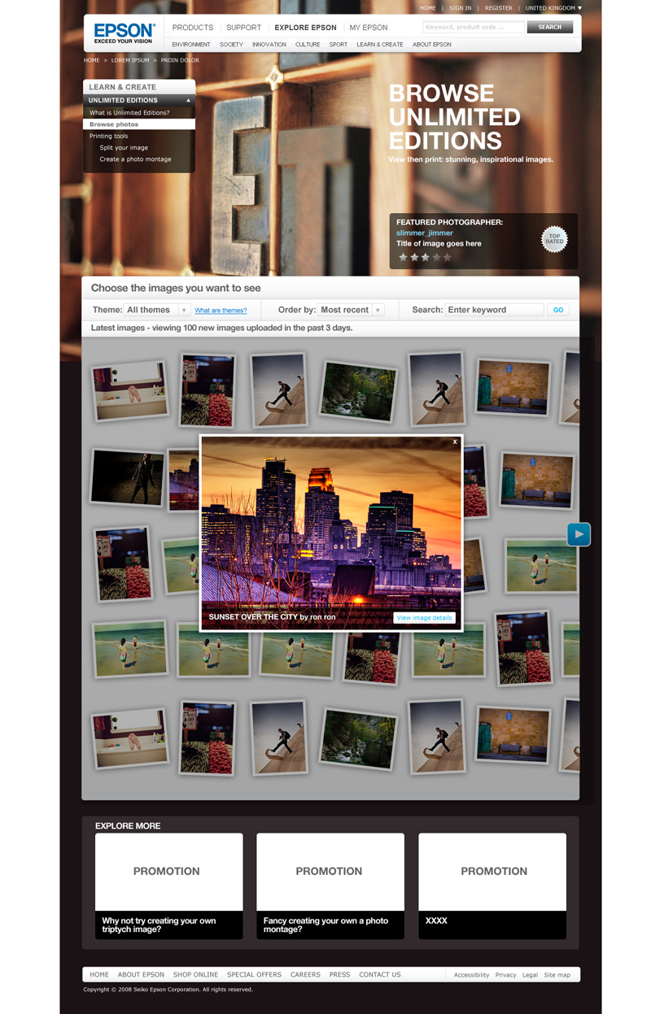This screenshot has width=651, height=1014.
Task: Open the slimmer_jimmer photographer link
Action: [424, 233]
